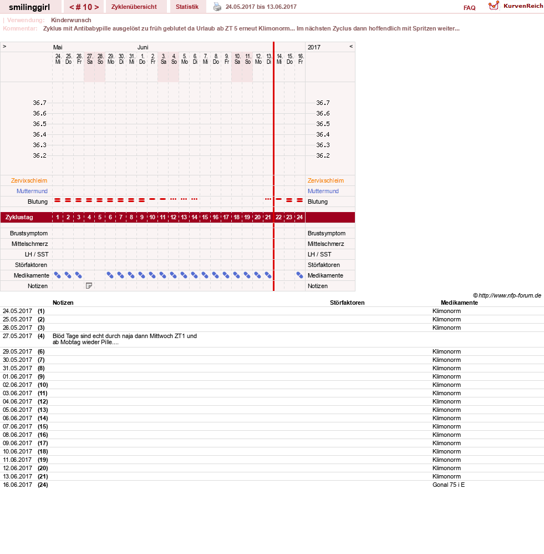
Task: Click spotting marker on cycle day 12
Action: 173,199
